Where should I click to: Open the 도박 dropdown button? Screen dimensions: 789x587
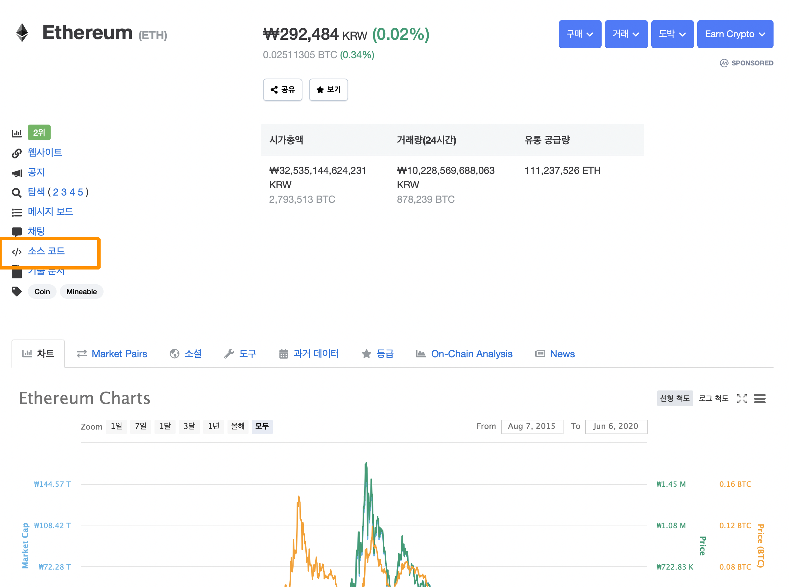[x=672, y=34]
